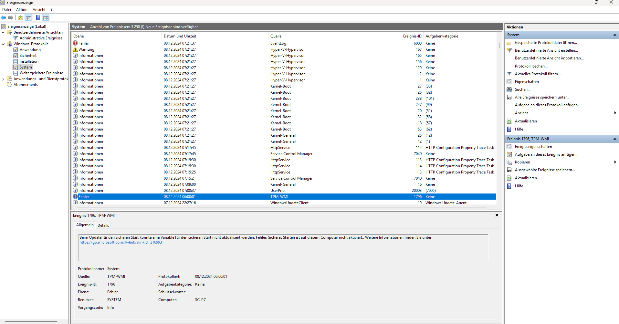The width and height of the screenshot is (619, 324).
Task: Click the Back arrow toolbar icon
Action: pyautogui.click(x=4, y=17)
